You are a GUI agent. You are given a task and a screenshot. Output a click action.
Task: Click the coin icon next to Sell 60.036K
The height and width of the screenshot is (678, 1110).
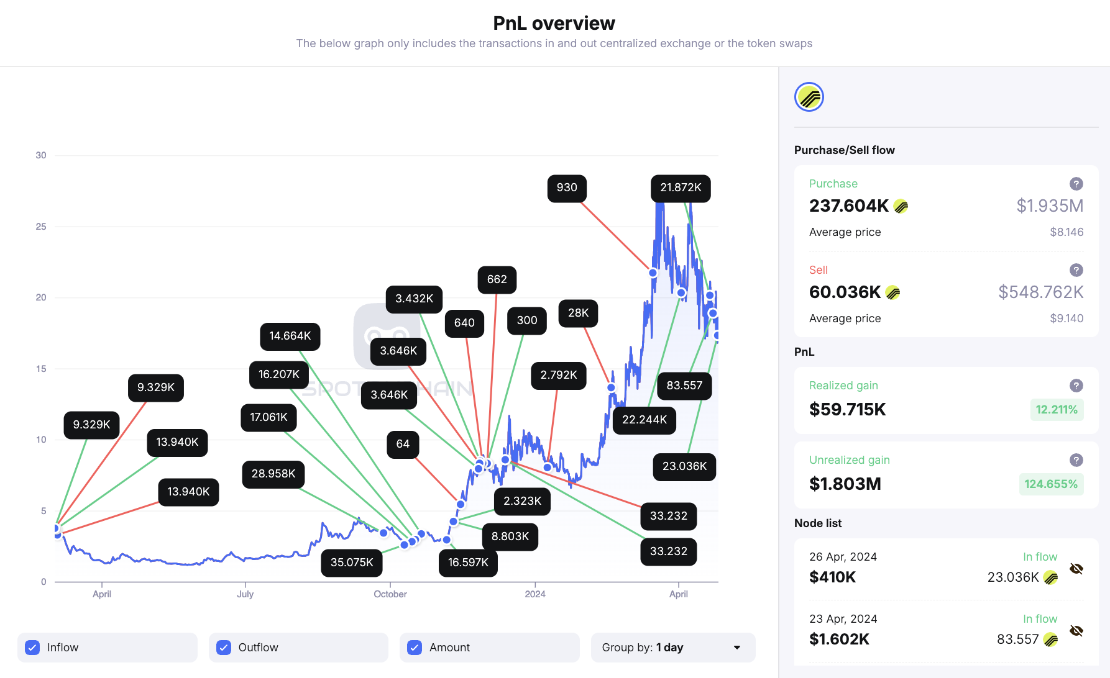(x=892, y=292)
